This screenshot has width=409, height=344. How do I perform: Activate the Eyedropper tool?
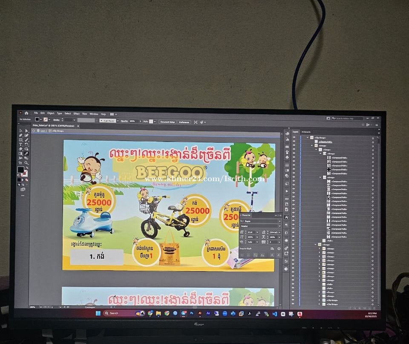[x=26, y=153]
